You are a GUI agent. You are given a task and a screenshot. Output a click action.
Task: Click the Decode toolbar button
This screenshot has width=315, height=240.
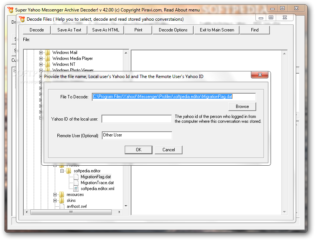point(37,30)
